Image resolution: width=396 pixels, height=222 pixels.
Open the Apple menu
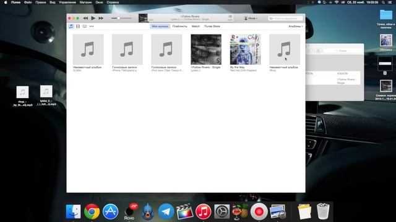[6, 2]
